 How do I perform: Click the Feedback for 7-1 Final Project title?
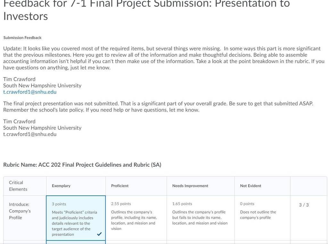coord(146,10)
